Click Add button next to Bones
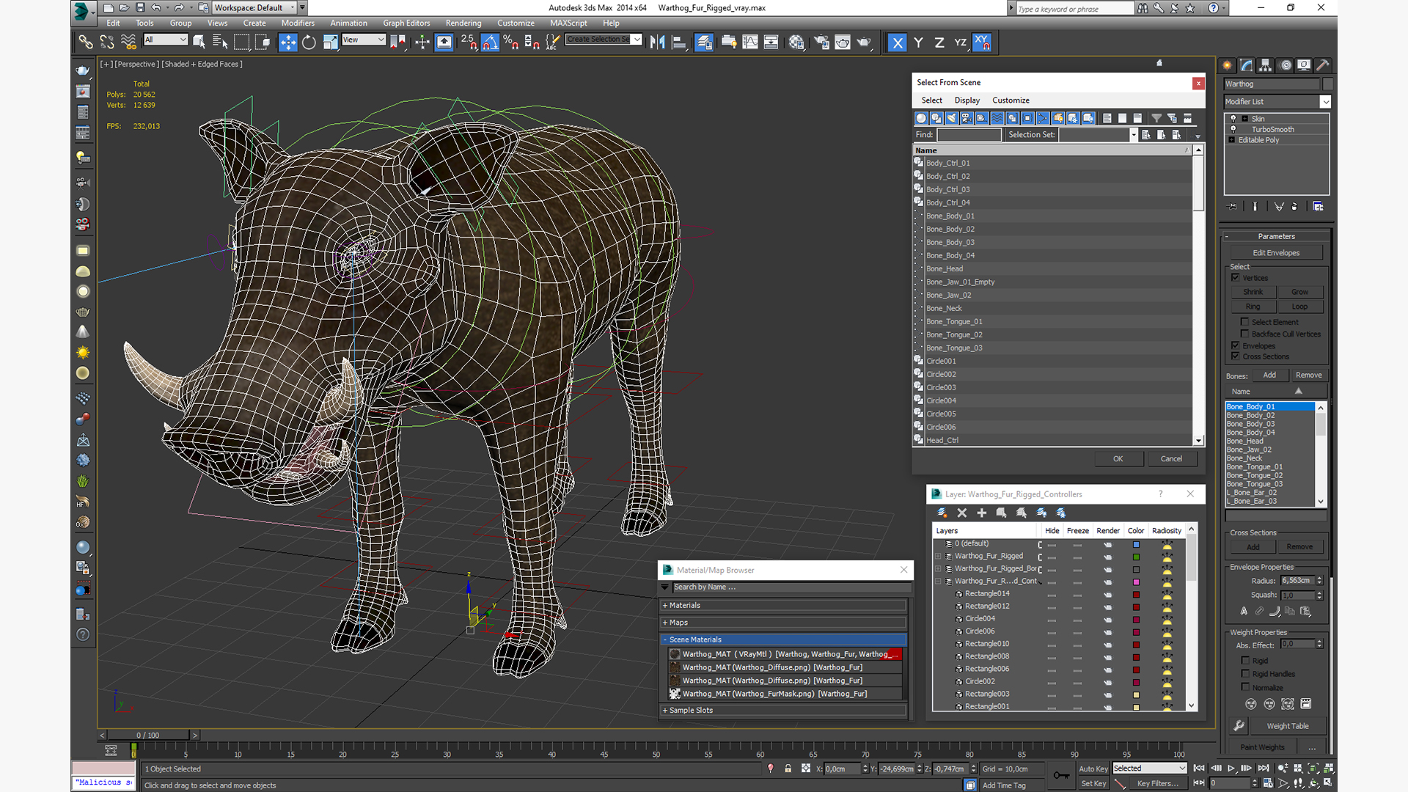This screenshot has height=792, width=1408. [x=1269, y=375]
